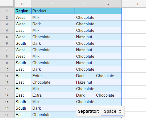Open the Separator dropdown set to Space

click(112, 111)
